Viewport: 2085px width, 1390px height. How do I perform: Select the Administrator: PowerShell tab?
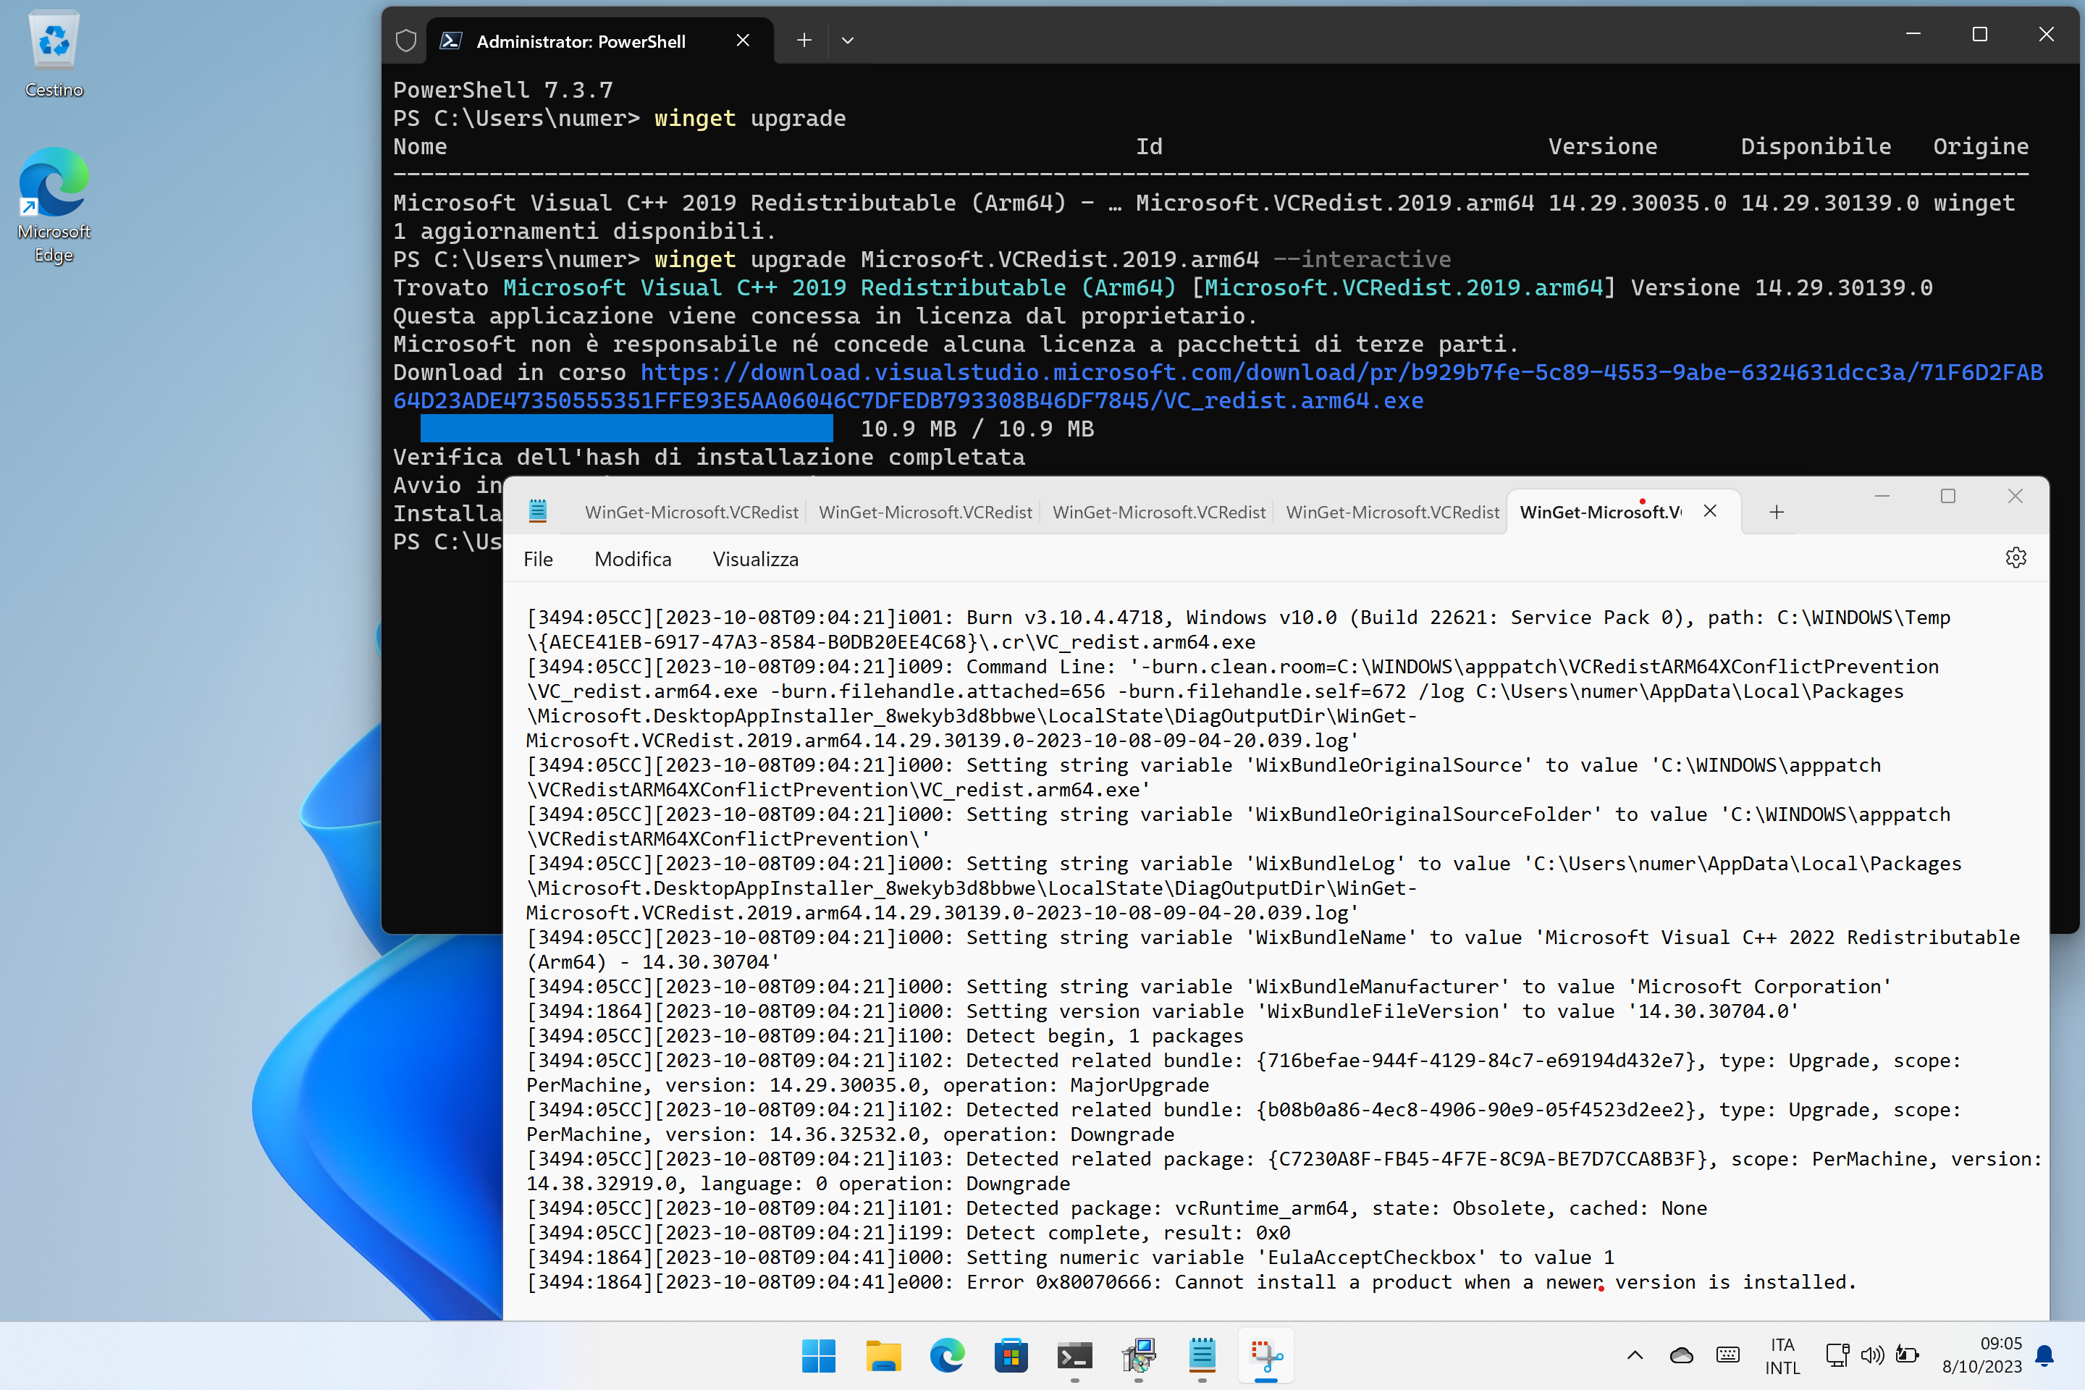(581, 40)
